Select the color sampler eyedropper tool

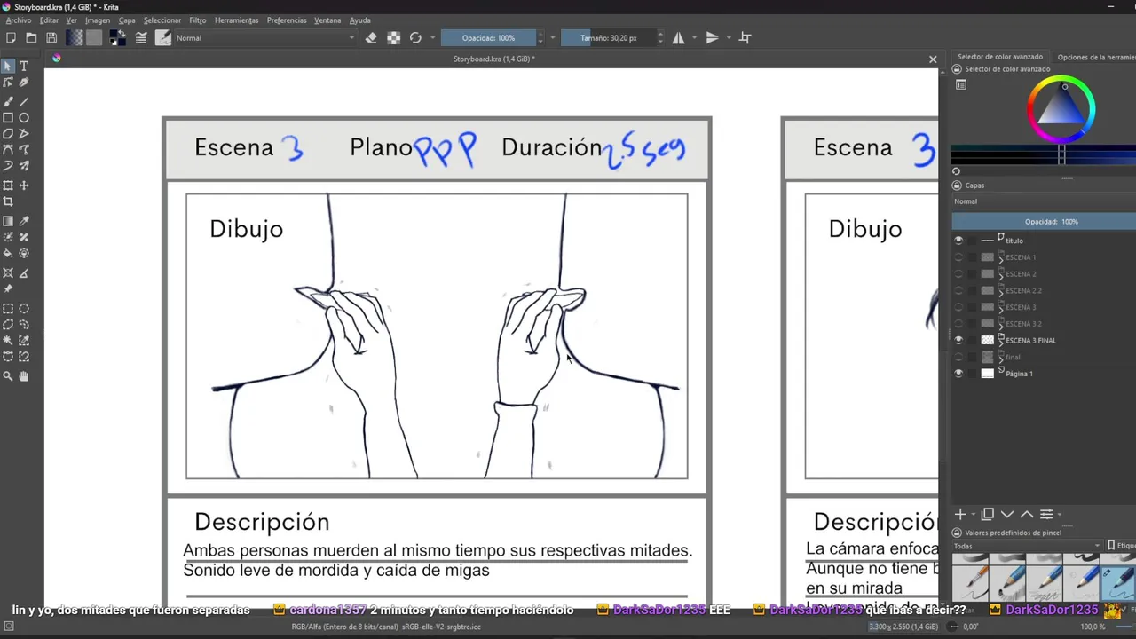[24, 221]
